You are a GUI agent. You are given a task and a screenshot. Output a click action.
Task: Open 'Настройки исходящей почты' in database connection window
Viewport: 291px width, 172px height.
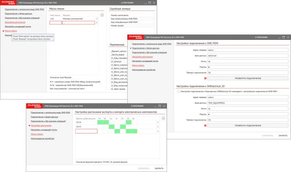145,61
